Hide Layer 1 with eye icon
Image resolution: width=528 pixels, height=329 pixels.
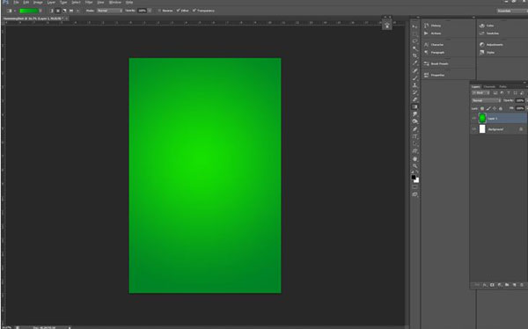point(473,118)
